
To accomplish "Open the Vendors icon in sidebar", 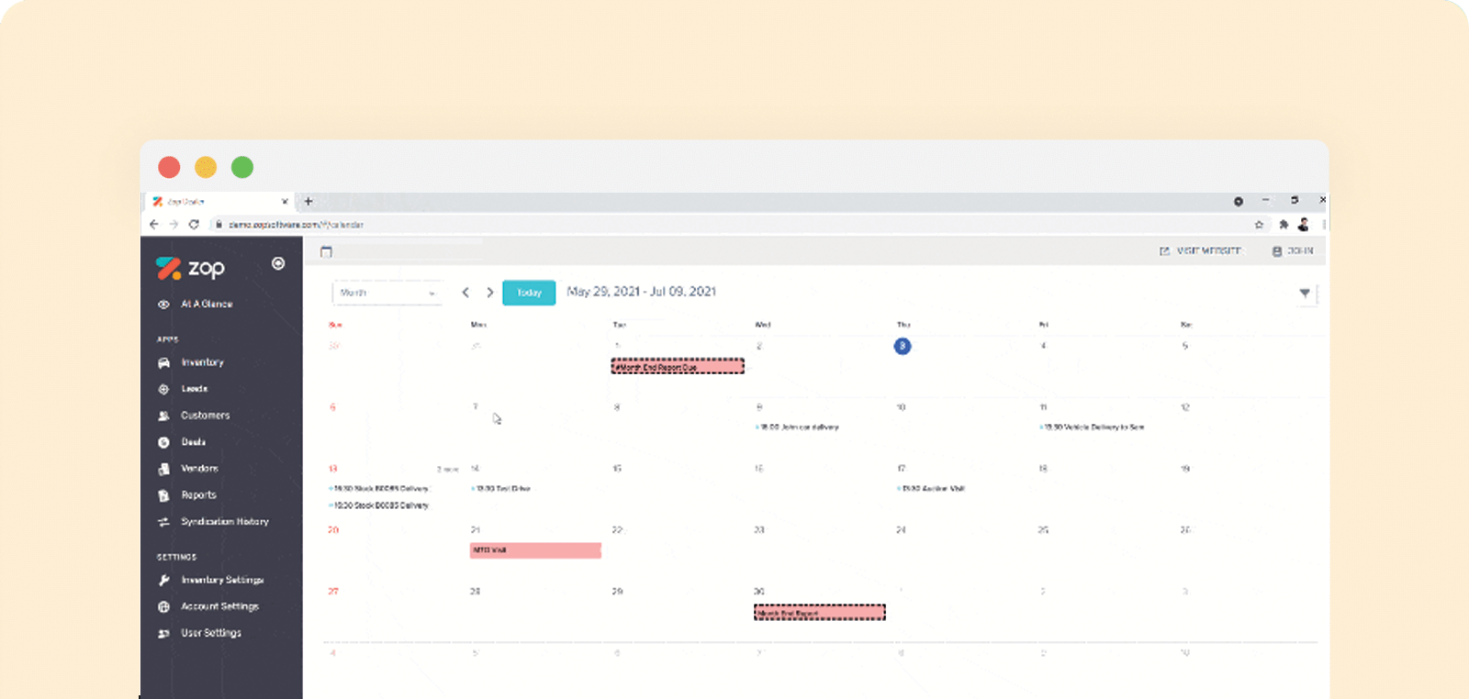I will pyautogui.click(x=163, y=469).
